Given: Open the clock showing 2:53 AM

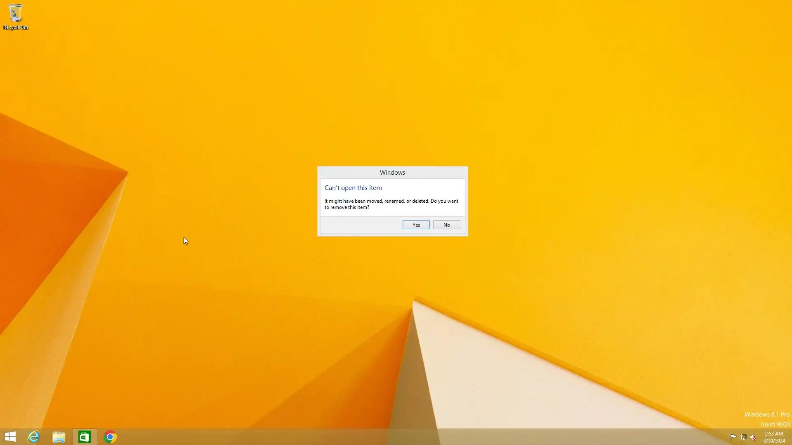Looking at the screenshot, I should (773, 437).
